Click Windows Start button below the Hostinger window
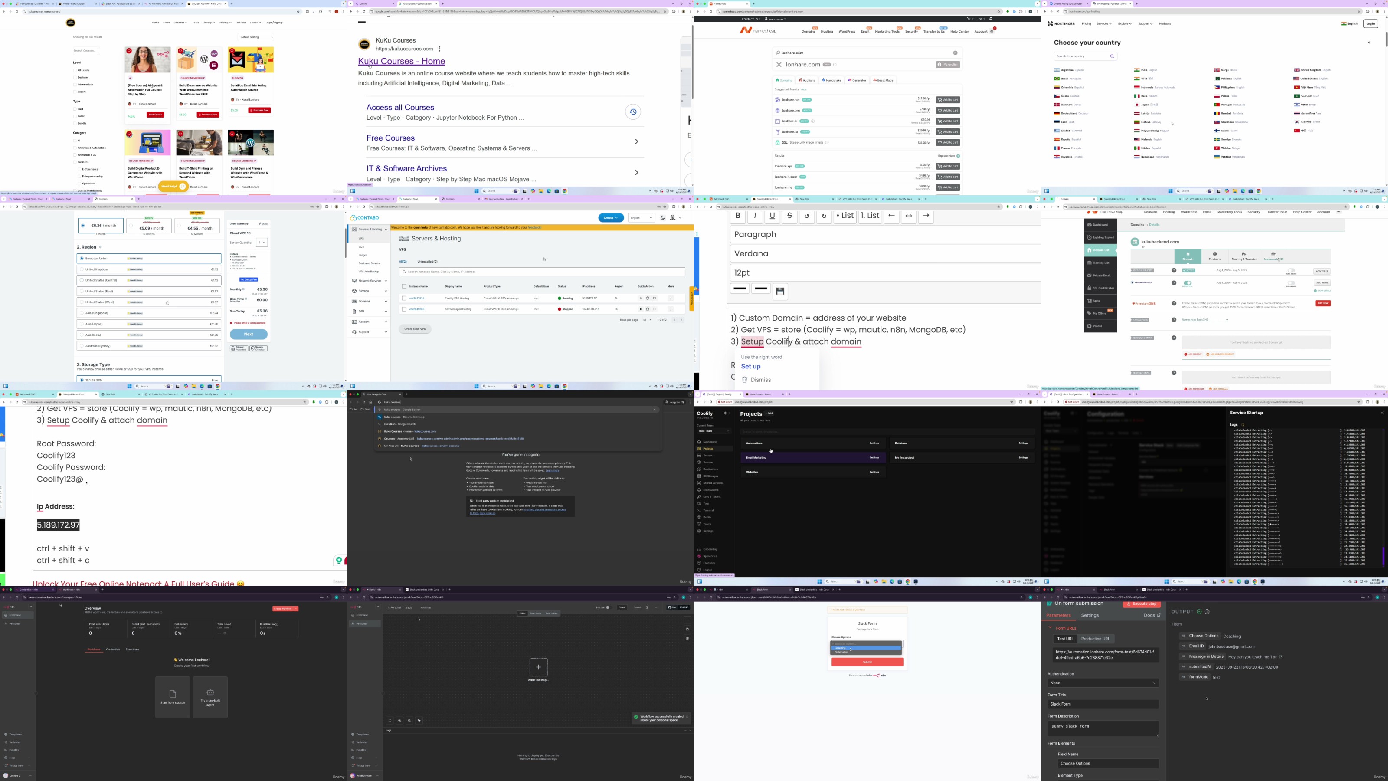 click(1170, 191)
